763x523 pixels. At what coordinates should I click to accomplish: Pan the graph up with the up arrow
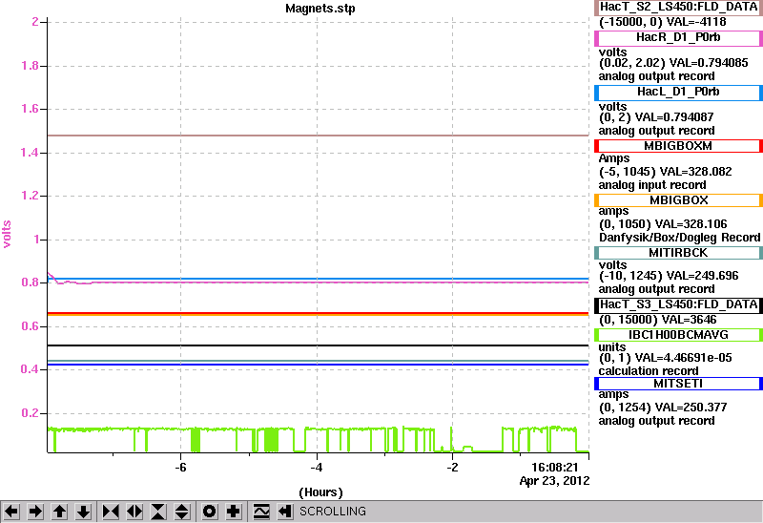pyautogui.click(x=59, y=512)
